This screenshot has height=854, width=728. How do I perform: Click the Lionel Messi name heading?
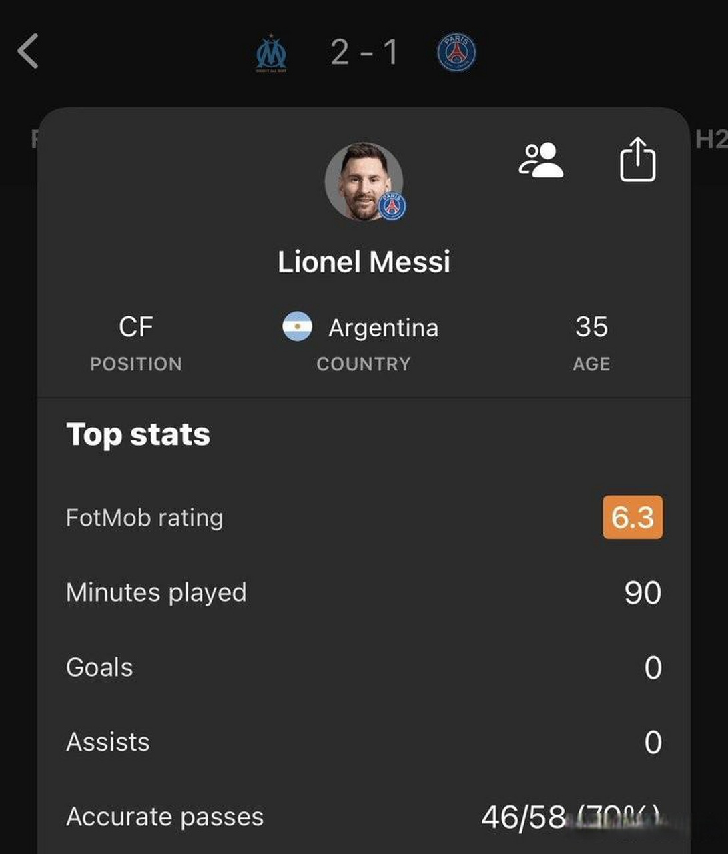364,262
